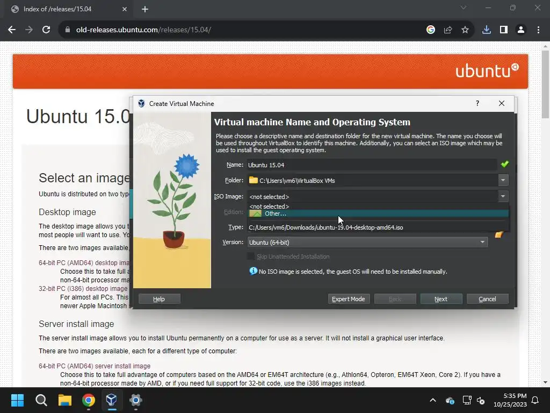Click the page's vertical scrollbar thumb

[546, 84]
